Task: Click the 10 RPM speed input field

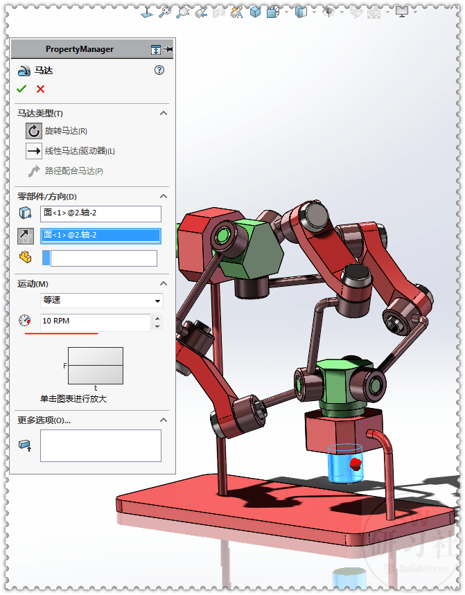Action: (x=95, y=322)
